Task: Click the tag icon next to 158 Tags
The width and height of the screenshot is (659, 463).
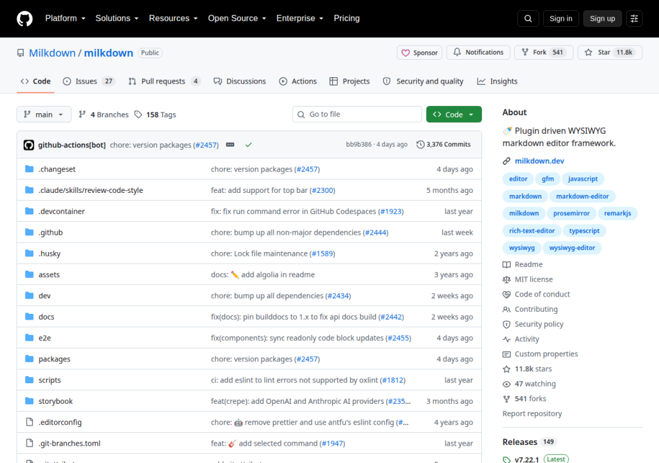Action: point(138,114)
